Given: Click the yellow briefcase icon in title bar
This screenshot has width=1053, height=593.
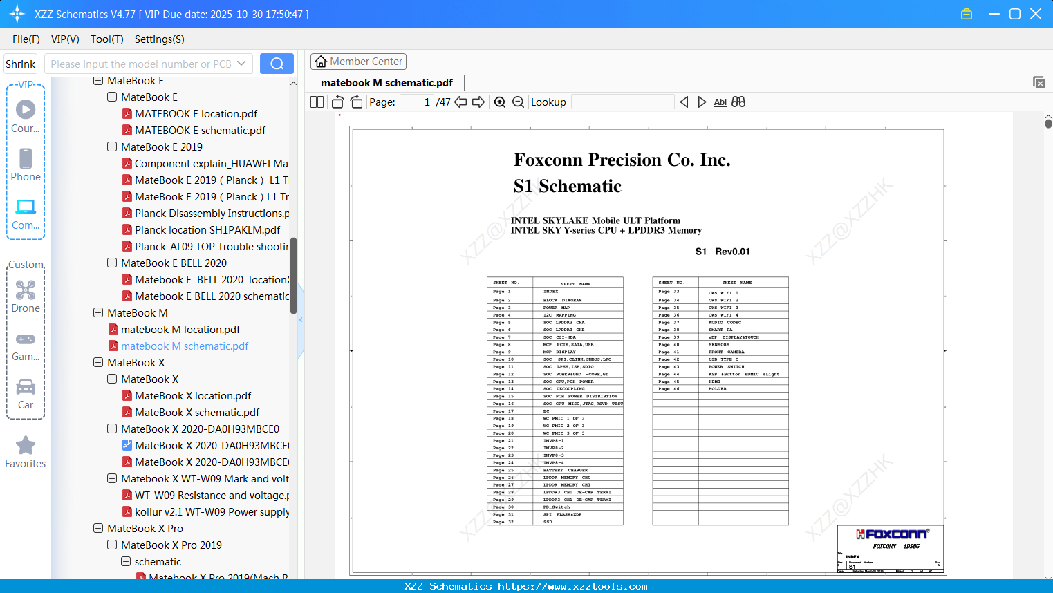Looking at the screenshot, I should [967, 14].
